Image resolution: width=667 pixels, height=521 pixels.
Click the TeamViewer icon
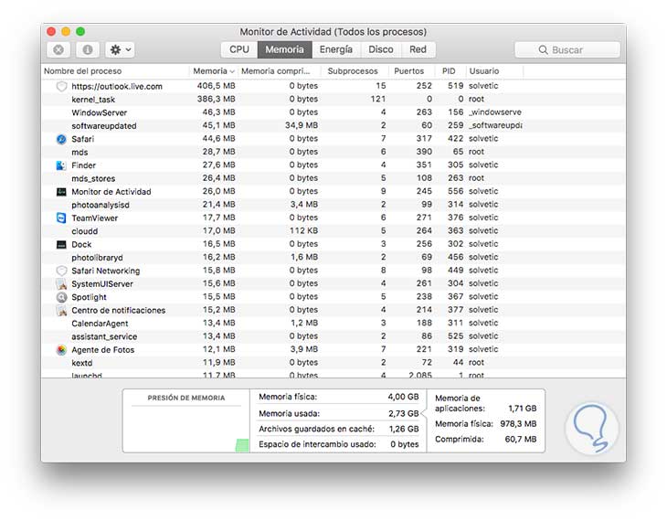point(62,218)
